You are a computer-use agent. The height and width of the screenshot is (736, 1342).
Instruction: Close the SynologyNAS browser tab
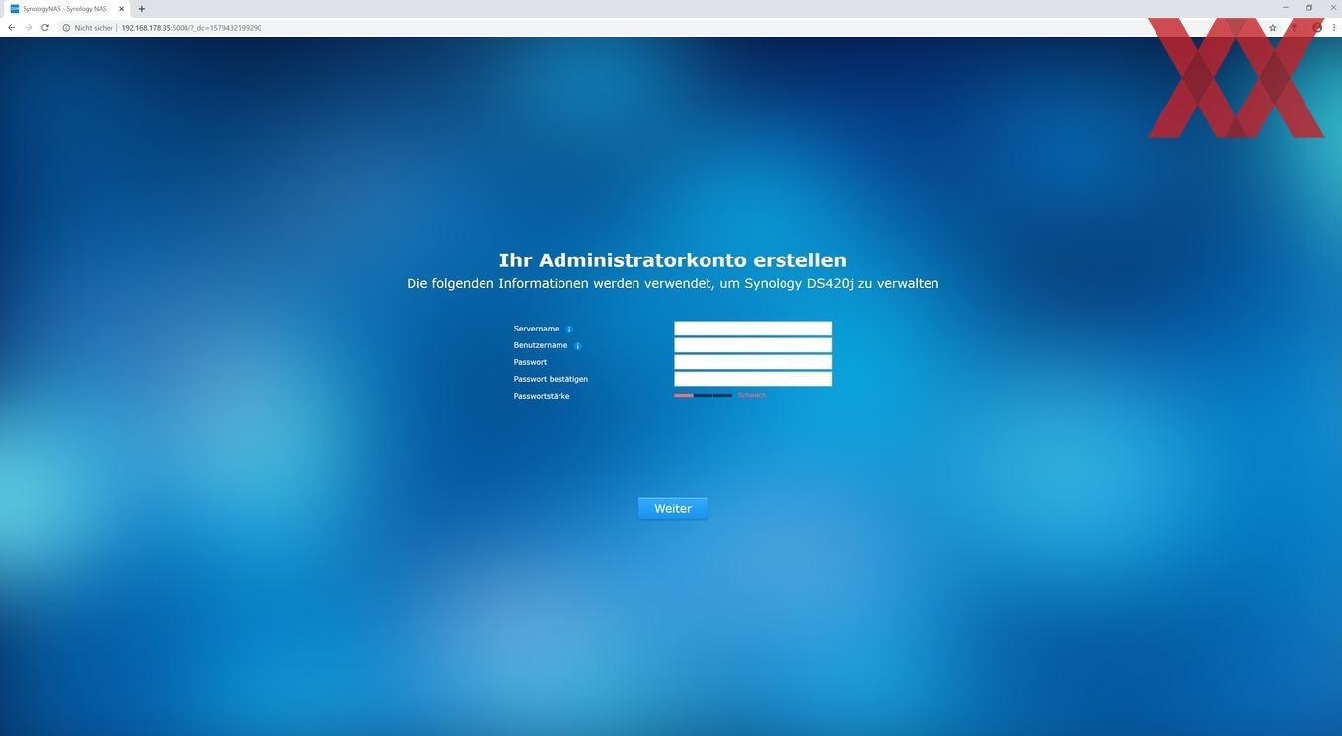[x=122, y=9]
